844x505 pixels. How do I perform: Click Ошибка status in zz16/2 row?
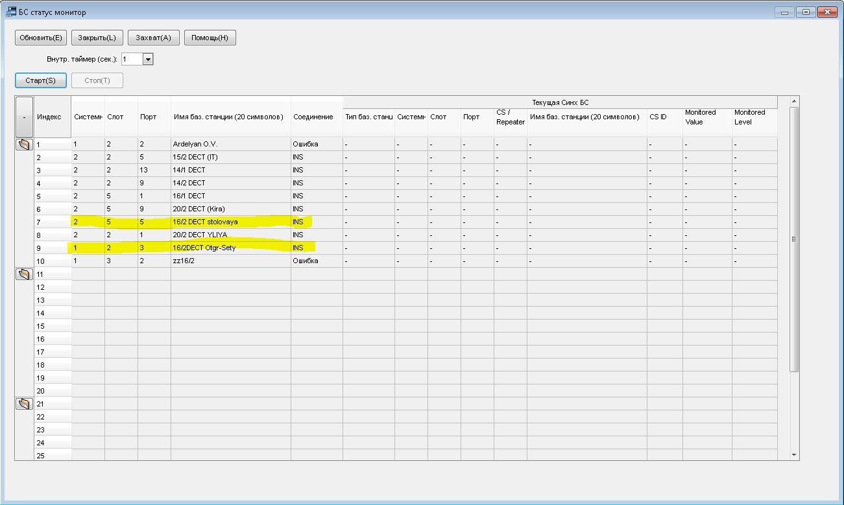[x=317, y=261]
